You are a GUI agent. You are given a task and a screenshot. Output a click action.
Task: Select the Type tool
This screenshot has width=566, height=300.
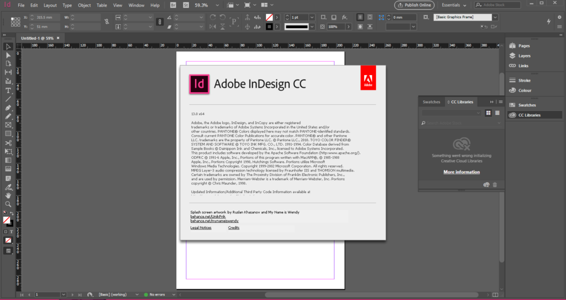tap(8, 90)
